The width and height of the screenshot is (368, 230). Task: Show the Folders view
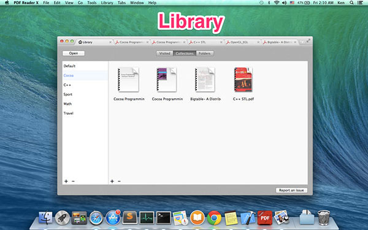(205, 53)
